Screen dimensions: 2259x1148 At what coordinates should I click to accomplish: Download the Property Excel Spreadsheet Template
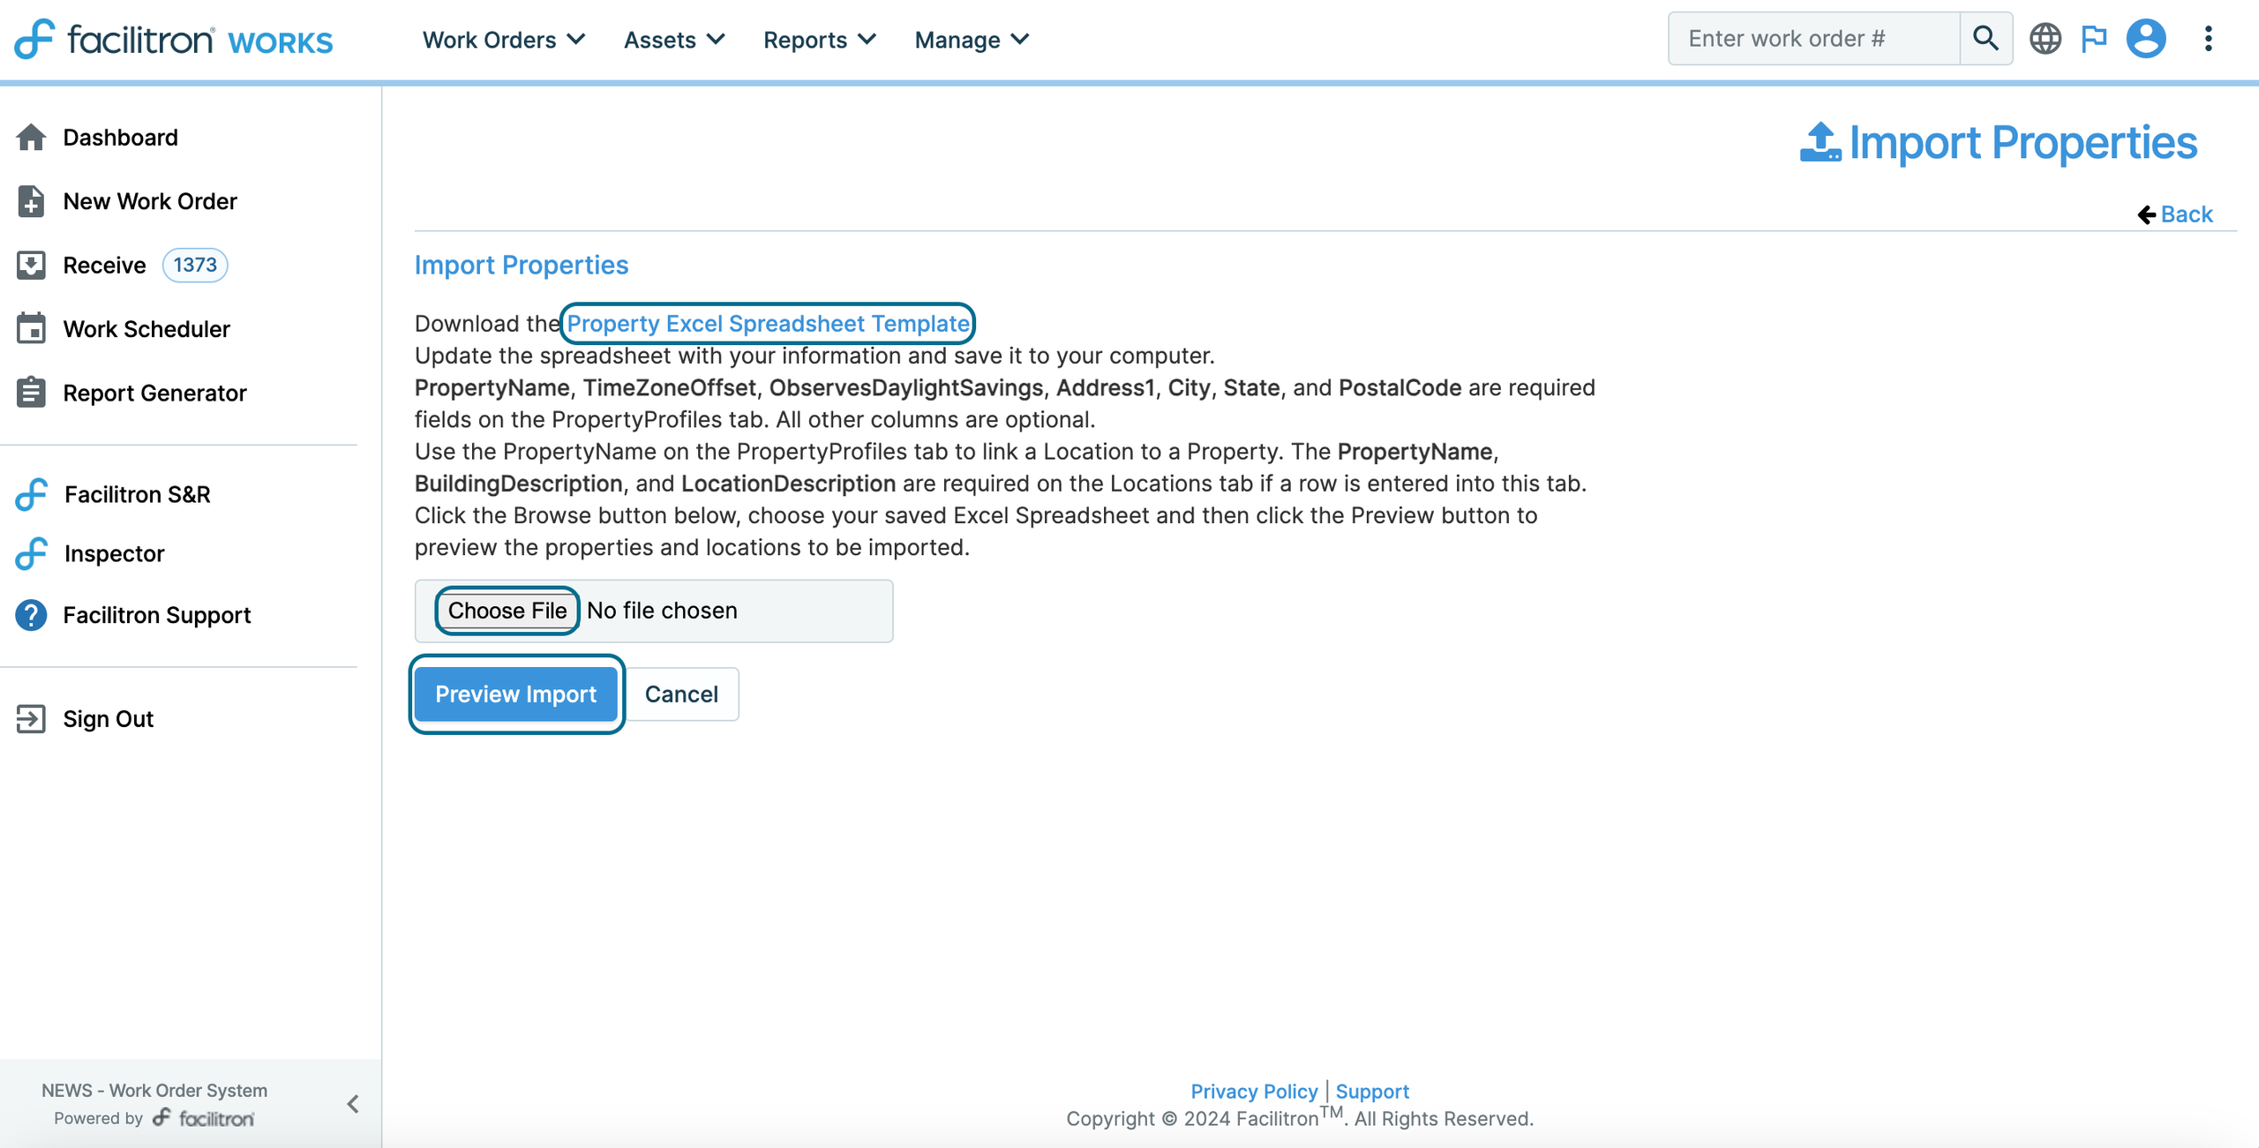tap(768, 324)
